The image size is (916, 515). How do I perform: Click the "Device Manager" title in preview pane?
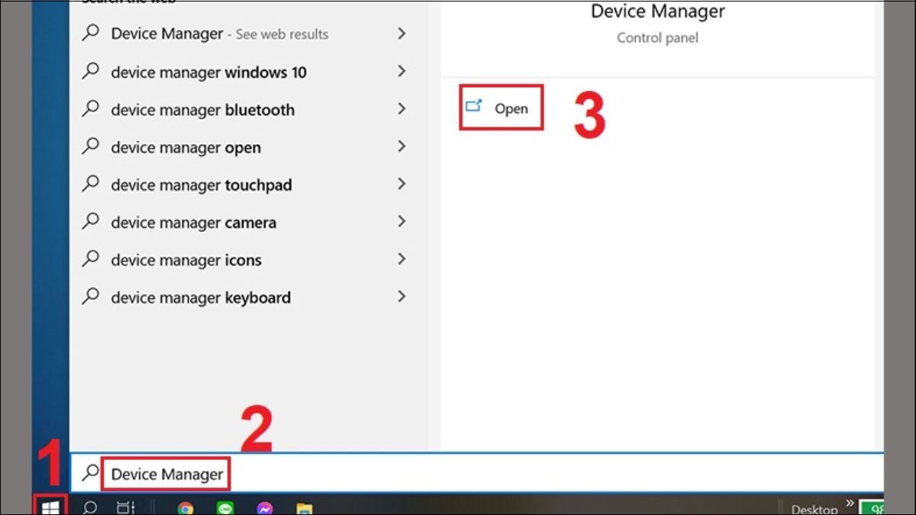click(658, 11)
